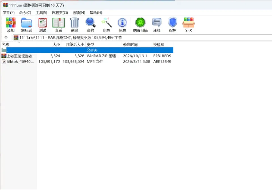Run the 测试 (Test) archive tool
This screenshot has width=272, height=190.
click(43, 25)
